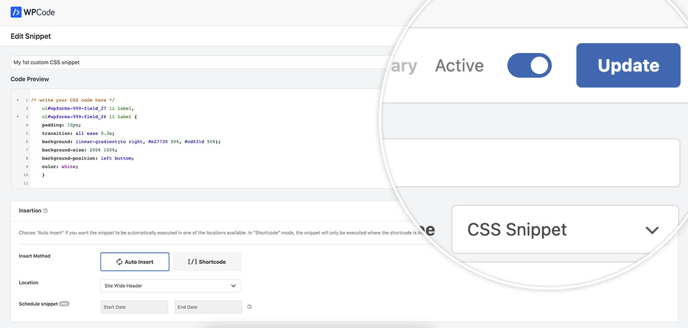The image size is (688, 328).
Task: Click the schedule help icon after End Date
Action: pos(250,307)
